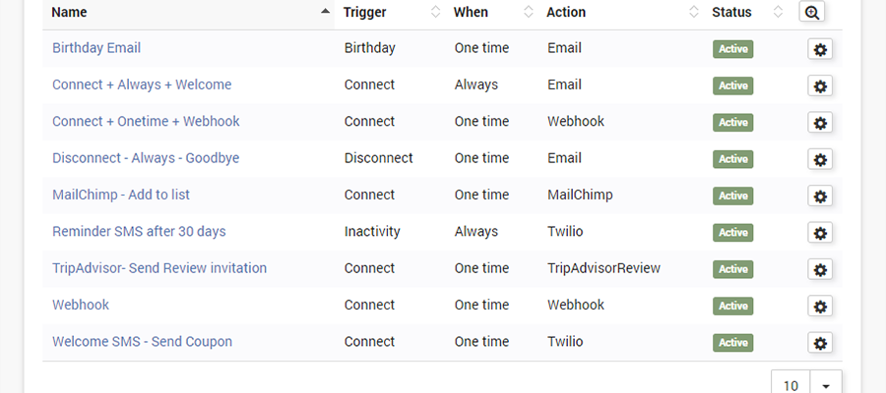Open the Birthday Email automation link
This screenshot has width=886, height=393.
tap(96, 48)
